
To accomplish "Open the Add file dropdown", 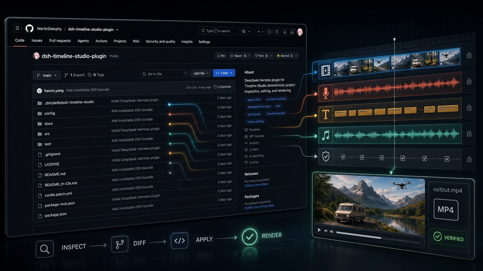I will pos(201,73).
